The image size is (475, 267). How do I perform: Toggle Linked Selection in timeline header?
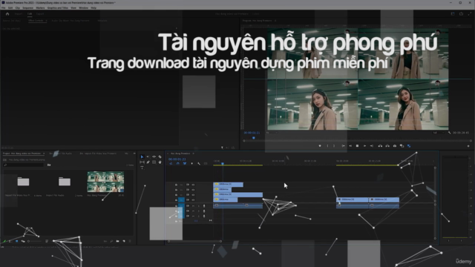(185, 163)
